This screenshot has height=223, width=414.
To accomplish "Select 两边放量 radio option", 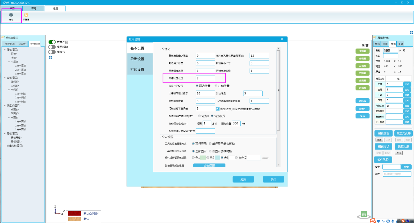I will click(197, 86).
